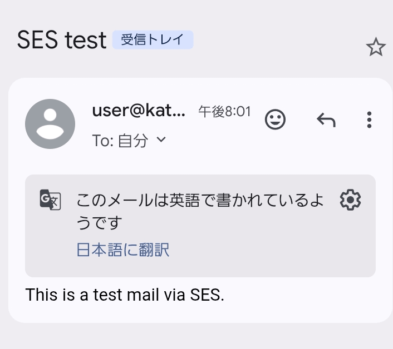Open the three-dot more options menu
The image size is (393, 349).
[370, 119]
